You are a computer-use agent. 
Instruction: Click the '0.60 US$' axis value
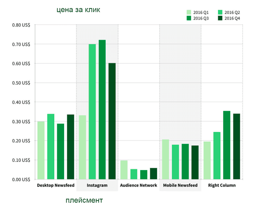21,64
